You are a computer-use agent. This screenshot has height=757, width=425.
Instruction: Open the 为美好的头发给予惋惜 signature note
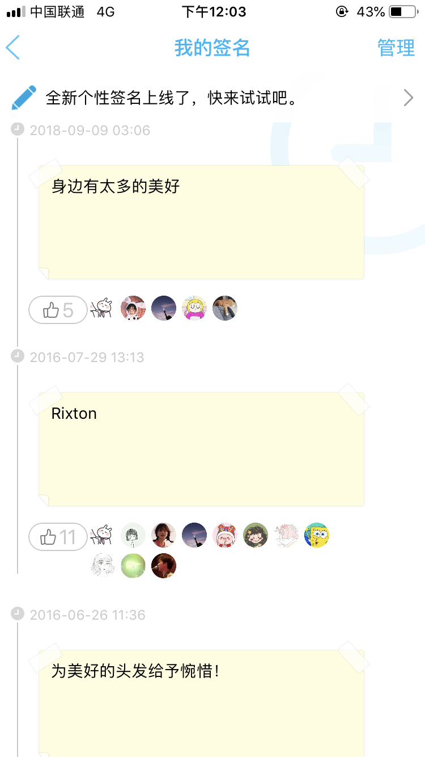point(201,704)
